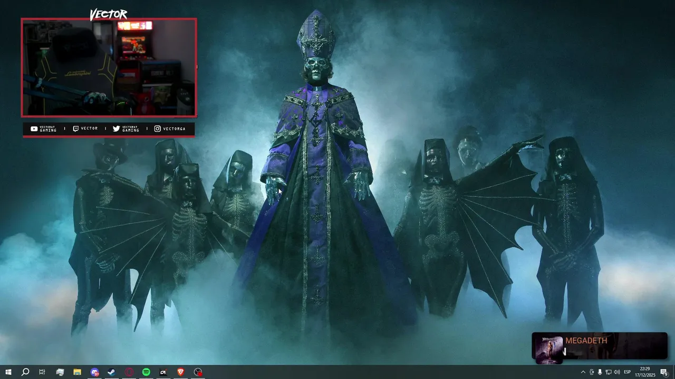Screen dimensions: 675x379
Task: Click the Instagram VECTORGA label
Action: pos(170,128)
